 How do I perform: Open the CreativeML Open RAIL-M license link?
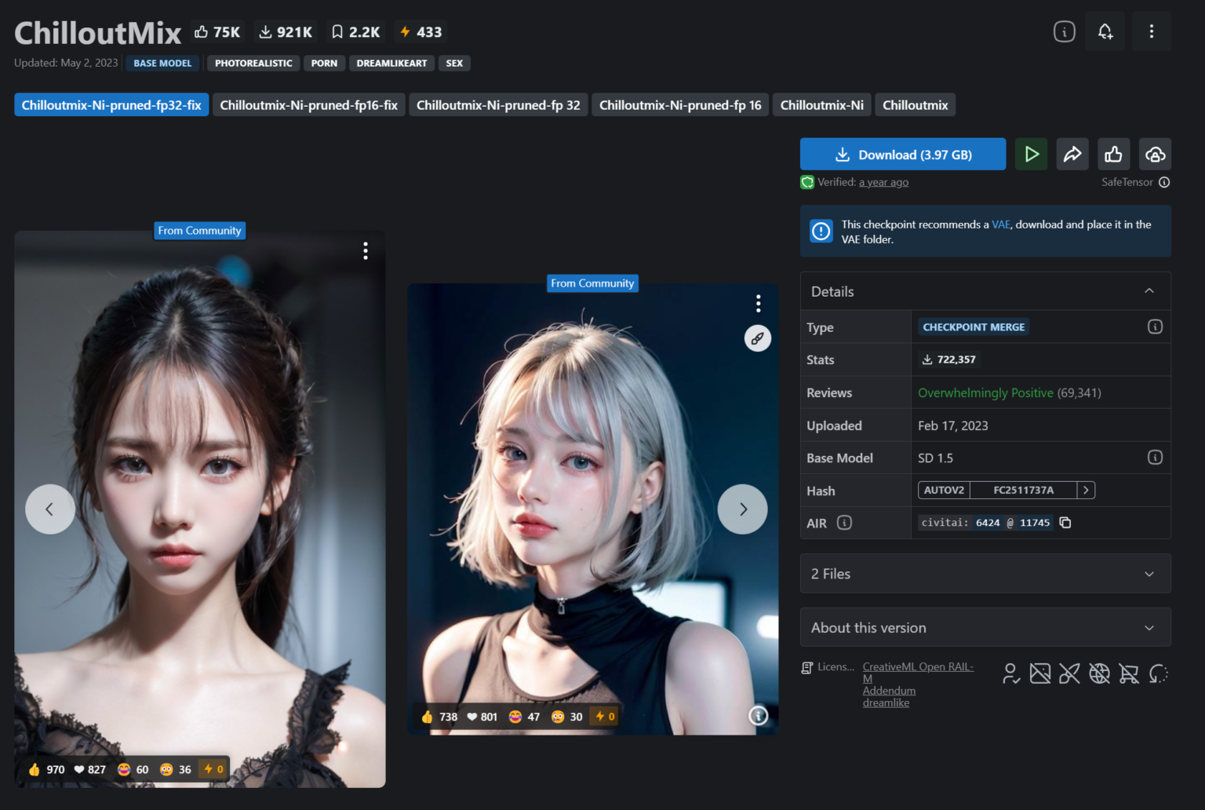pos(917,666)
